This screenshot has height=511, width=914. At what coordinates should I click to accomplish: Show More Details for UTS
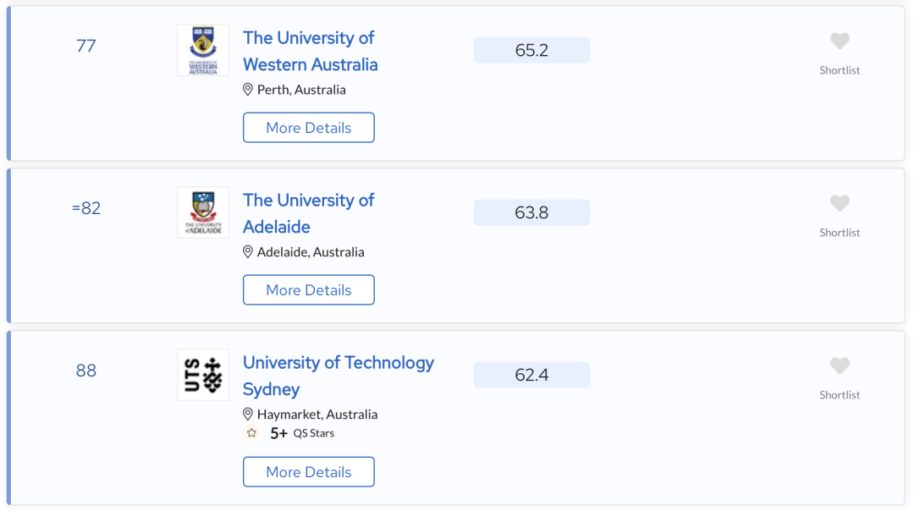pos(308,472)
